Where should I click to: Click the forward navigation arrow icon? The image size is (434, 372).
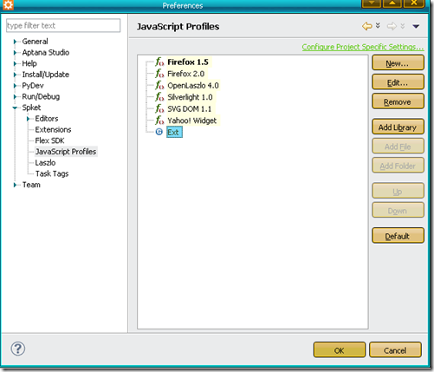click(x=392, y=26)
